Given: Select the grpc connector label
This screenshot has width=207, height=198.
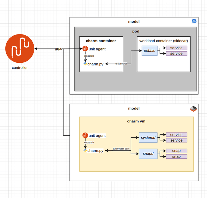Looking at the screenshot, I should [x=58, y=49].
